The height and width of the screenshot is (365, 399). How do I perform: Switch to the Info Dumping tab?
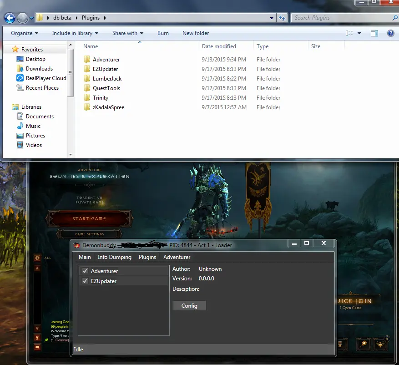coord(115,257)
